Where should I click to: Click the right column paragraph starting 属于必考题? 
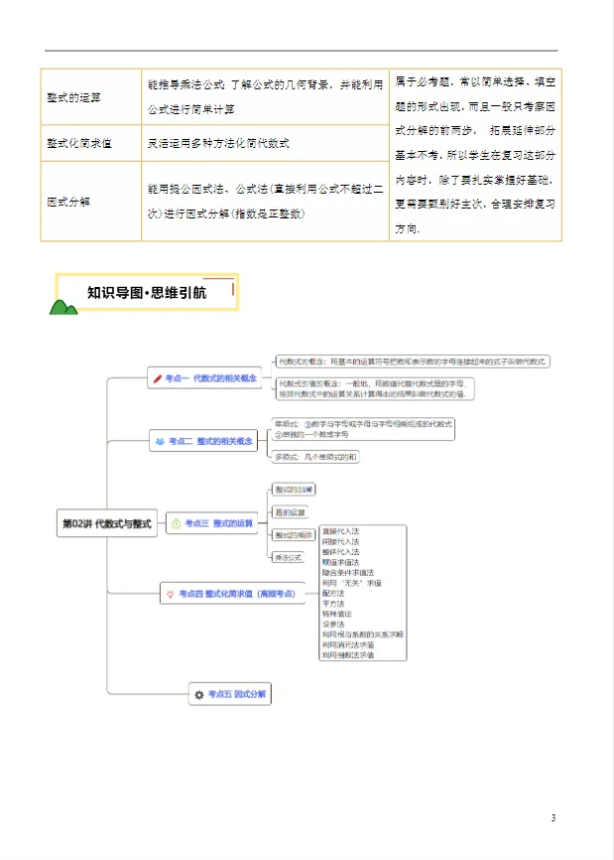pyautogui.click(x=475, y=155)
